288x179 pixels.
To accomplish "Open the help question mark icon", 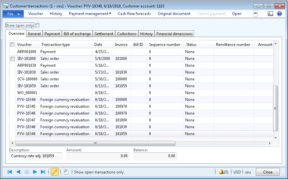I will point(279,14).
